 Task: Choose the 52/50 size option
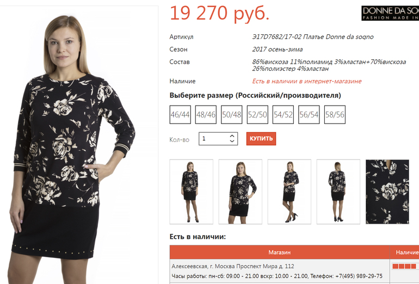(257, 115)
